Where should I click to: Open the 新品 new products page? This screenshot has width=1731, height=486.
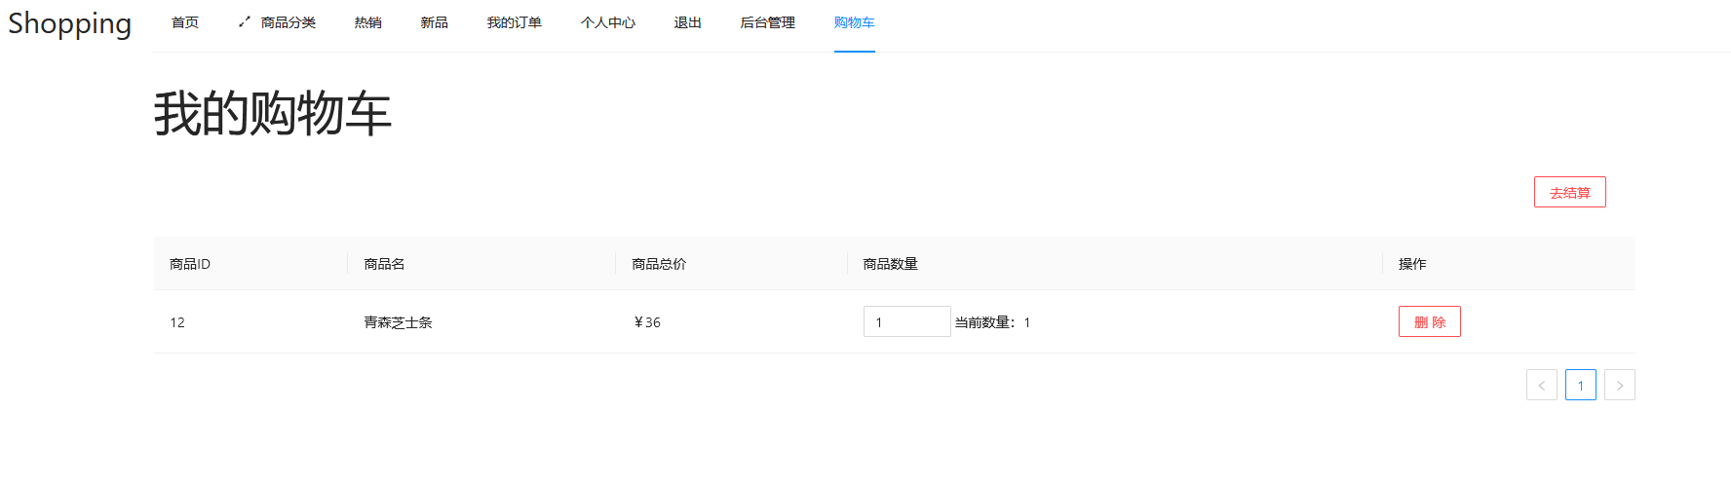coord(435,22)
